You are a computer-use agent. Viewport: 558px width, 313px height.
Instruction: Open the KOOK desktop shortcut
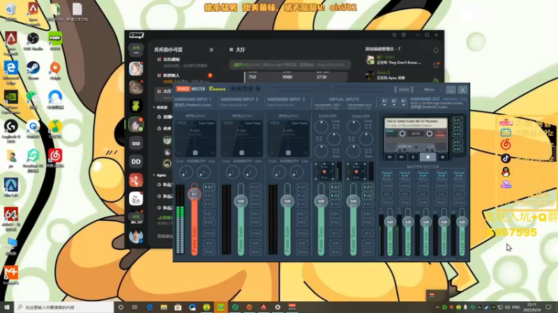click(x=55, y=41)
